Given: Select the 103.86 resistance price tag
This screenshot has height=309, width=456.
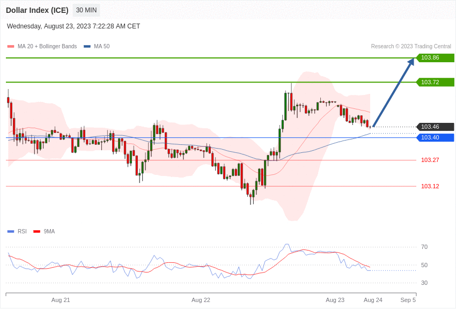Looking at the screenshot, I should click(x=436, y=57).
